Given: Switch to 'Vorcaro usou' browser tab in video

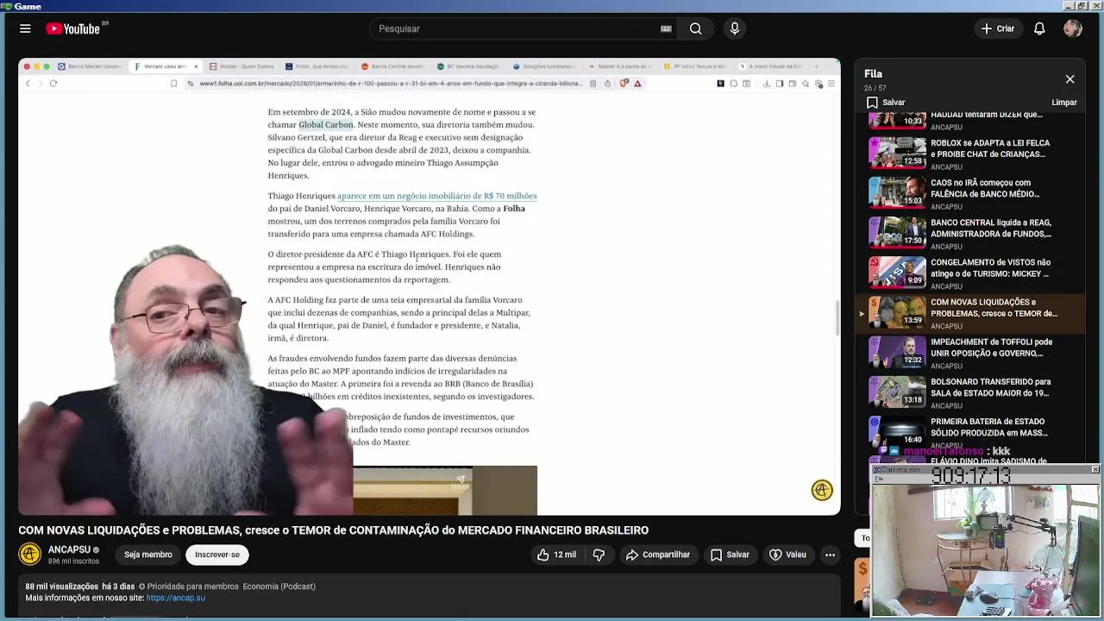Looking at the screenshot, I should click(165, 66).
